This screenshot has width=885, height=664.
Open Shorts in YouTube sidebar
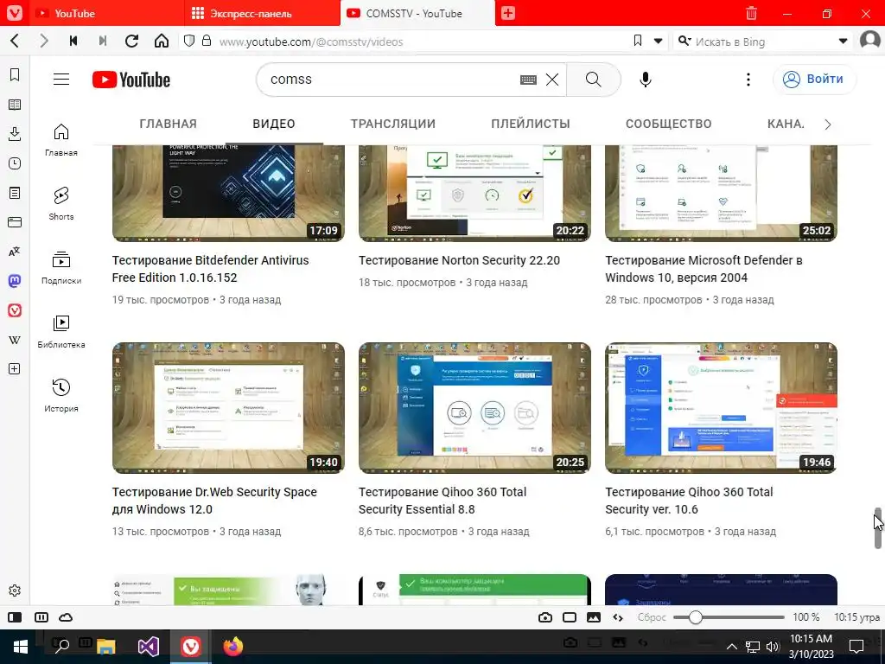coord(61,204)
